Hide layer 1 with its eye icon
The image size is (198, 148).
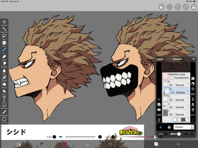[171, 115]
